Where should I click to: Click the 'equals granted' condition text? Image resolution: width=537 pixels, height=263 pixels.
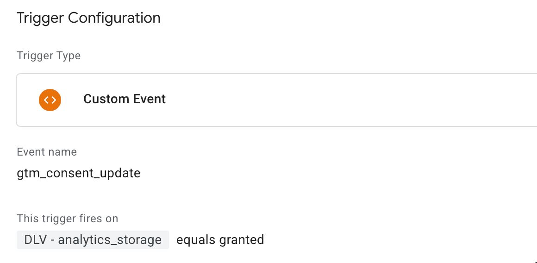220,240
